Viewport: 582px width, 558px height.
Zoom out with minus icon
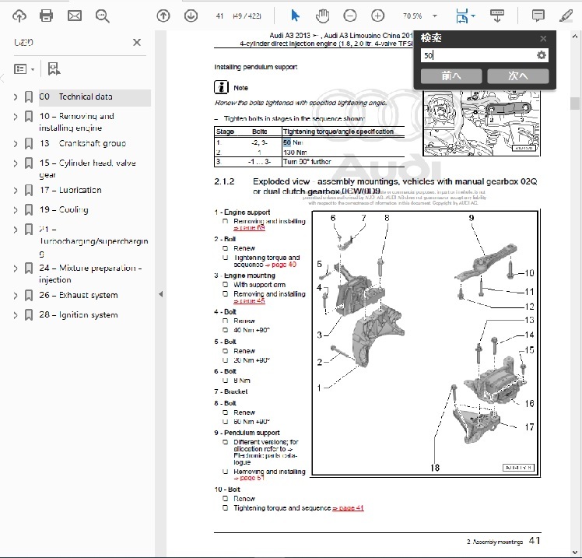point(350,16)
